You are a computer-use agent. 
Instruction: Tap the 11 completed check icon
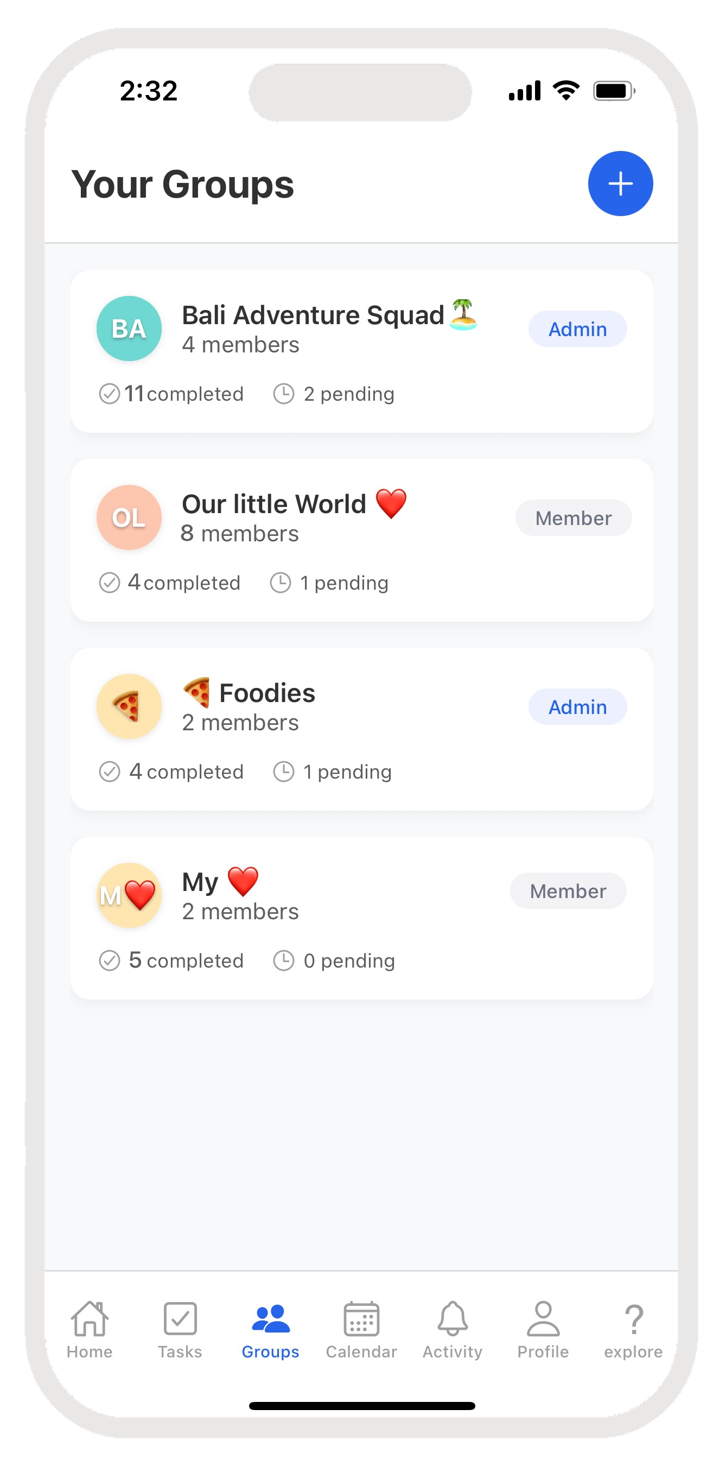pos(109,394)
